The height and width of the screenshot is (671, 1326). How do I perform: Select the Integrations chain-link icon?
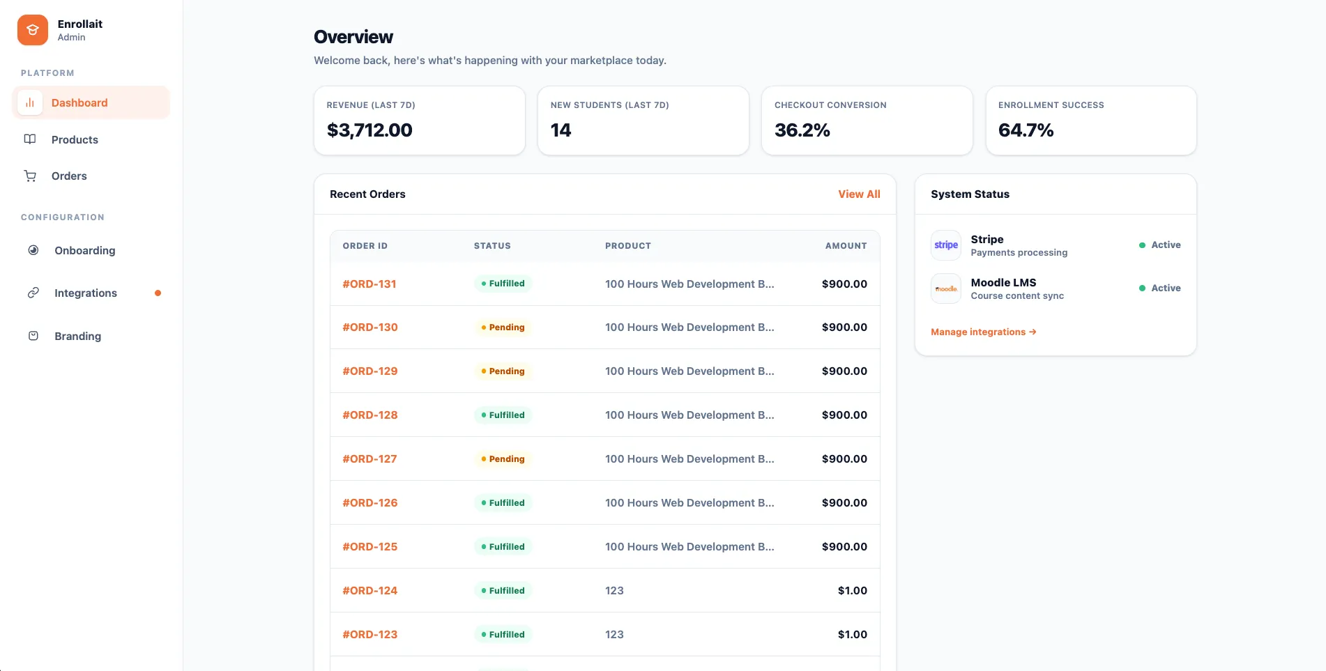tap(33, 293)
